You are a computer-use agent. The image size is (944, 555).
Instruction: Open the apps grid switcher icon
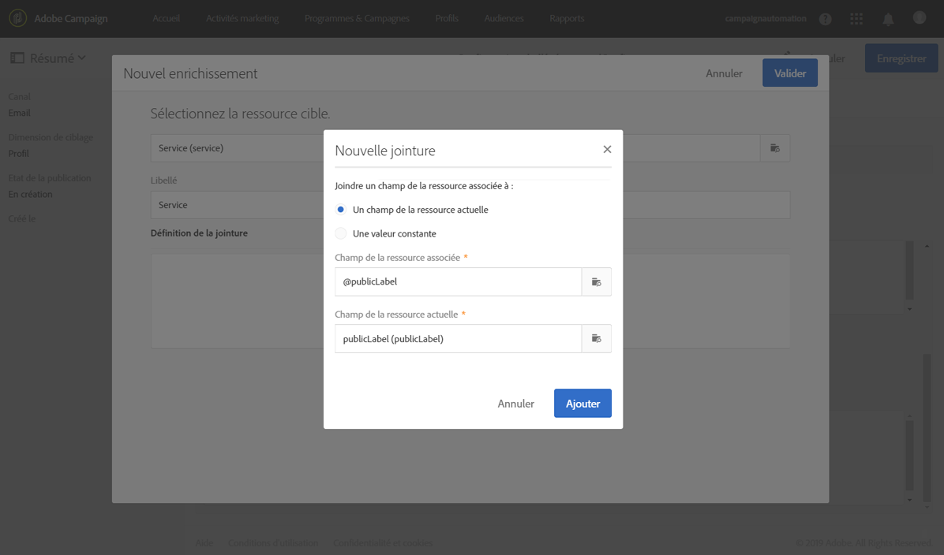pos(856,19)
